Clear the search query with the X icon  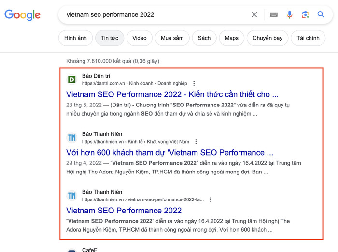coord(254,14)
